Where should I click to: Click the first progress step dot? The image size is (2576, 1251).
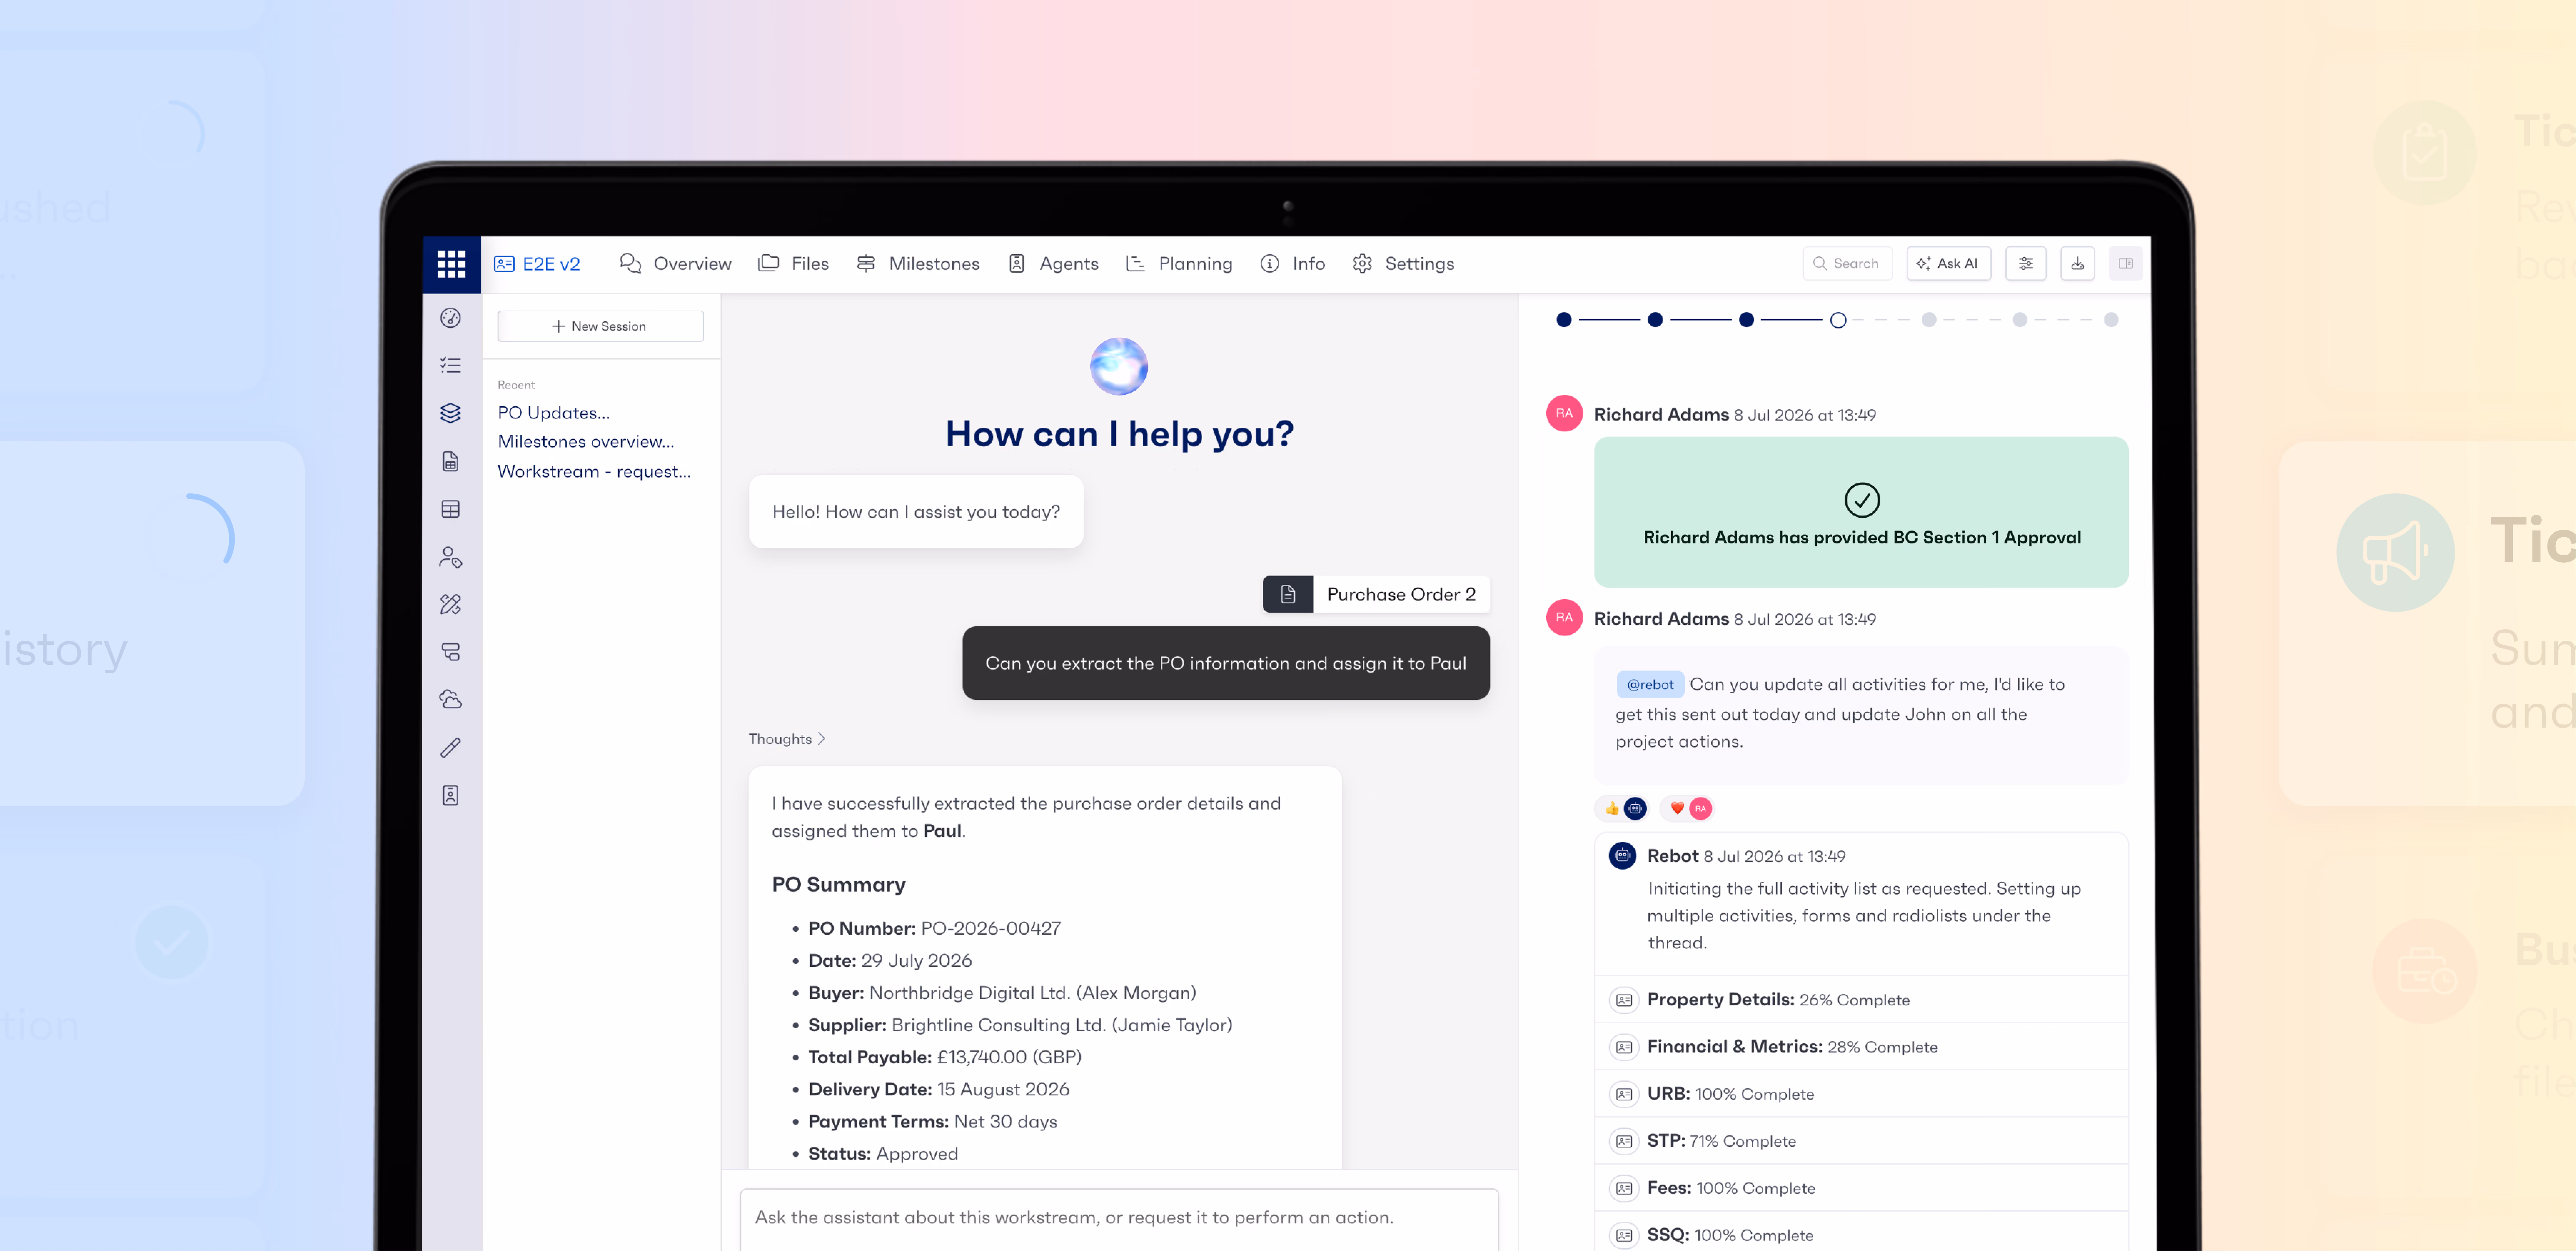click(x=1564, y=320)
